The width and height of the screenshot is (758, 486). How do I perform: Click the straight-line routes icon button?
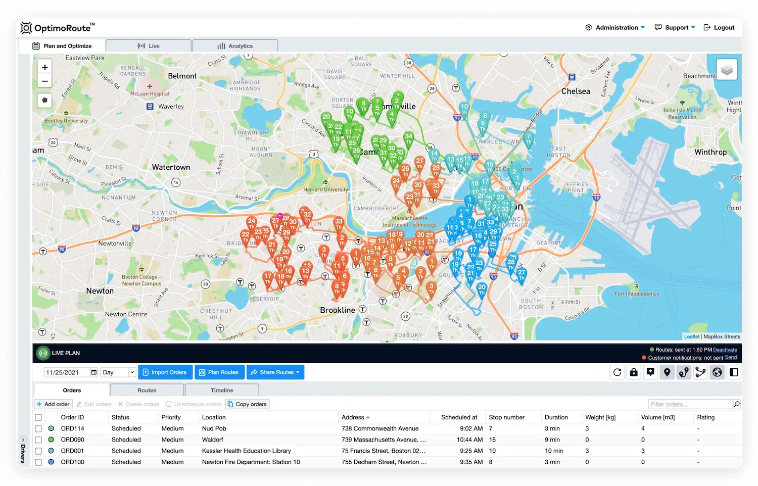[700, 372]
